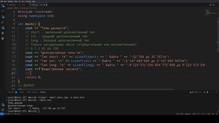
Task: Open the Explorer view in activity bar
Action: coord(3,6)
